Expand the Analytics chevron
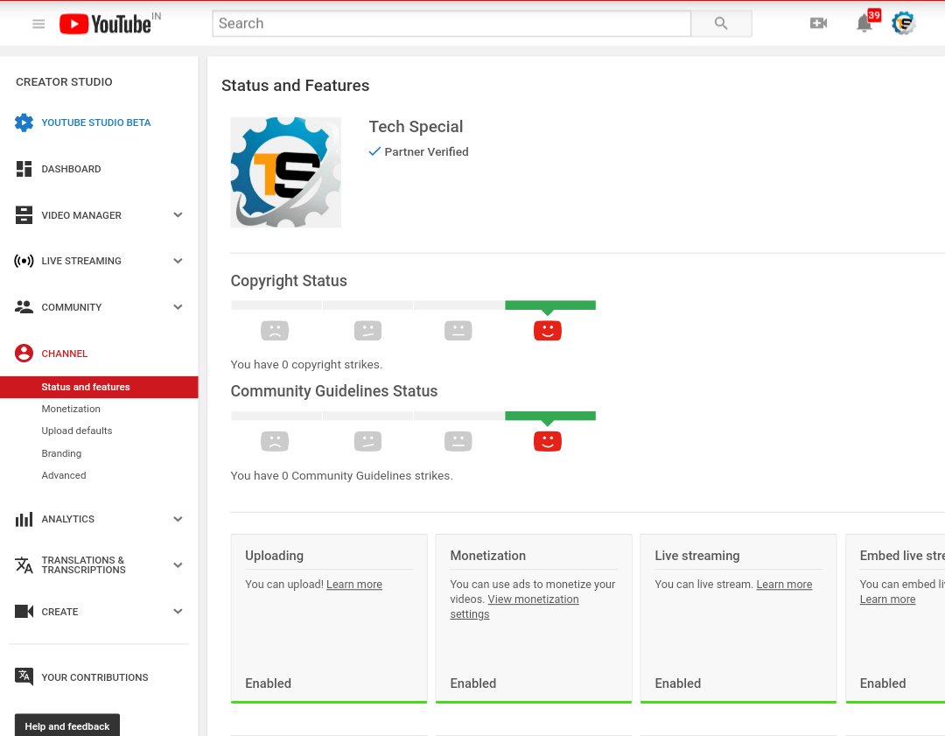This screenshot has height=736, width=945. [x=178, y=519]
